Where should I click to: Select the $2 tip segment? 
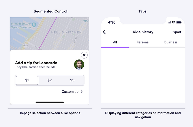pyautogui.click(x=50, y=80)
